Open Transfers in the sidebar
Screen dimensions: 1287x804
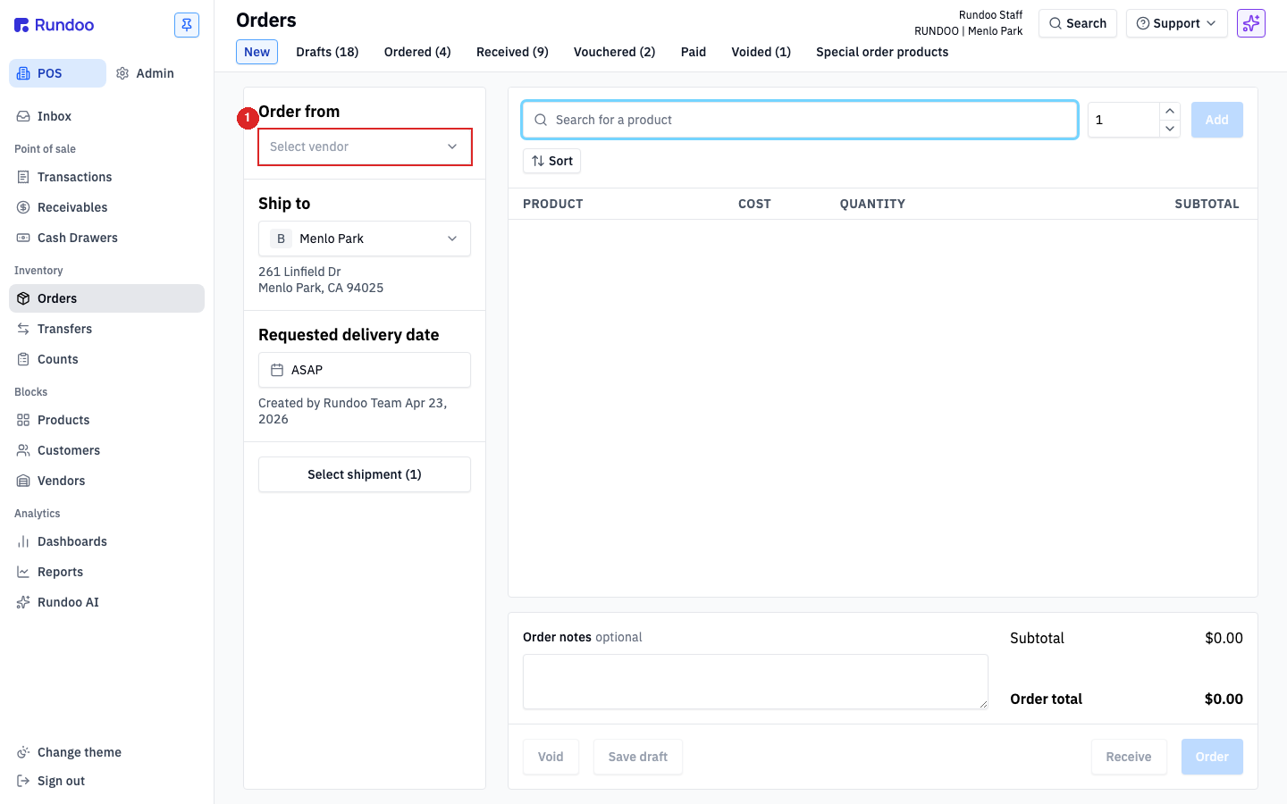click(x=106, y=329)
